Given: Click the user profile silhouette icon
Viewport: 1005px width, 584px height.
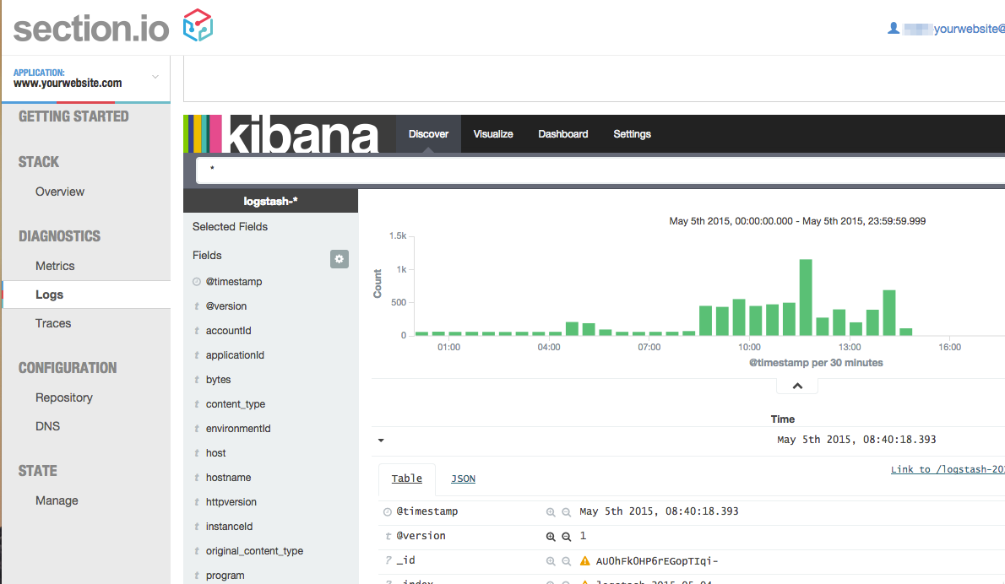Looking at the screenshot, I should point(893,28).
